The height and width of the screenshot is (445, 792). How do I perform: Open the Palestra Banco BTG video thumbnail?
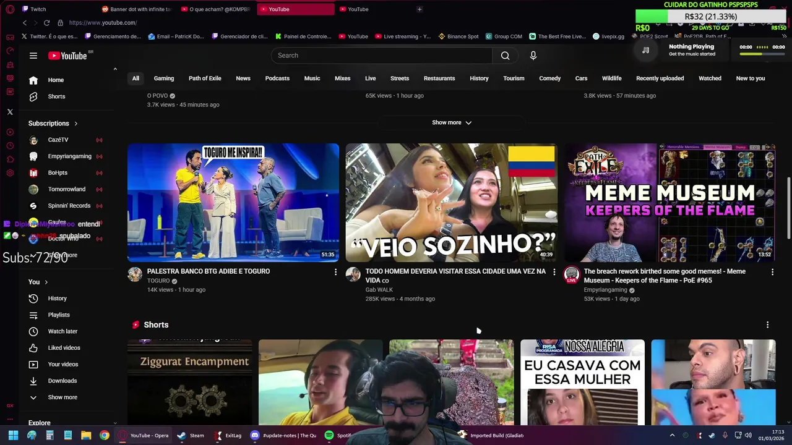[x=233, y=203]
